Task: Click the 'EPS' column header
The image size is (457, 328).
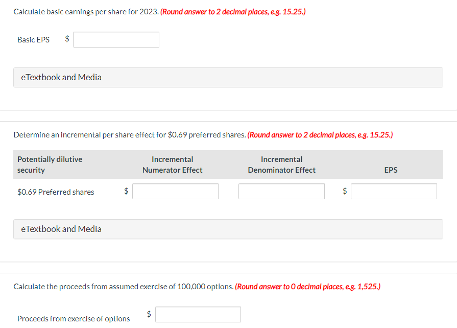Action: [391, 170]
